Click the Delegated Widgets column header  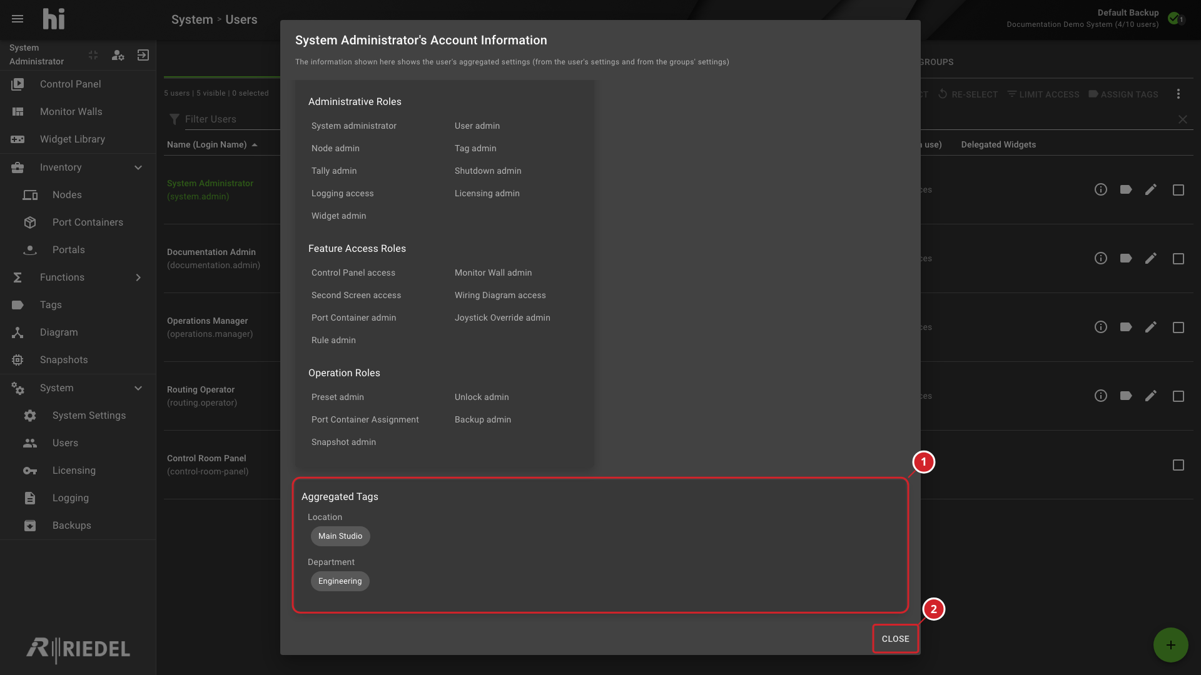click(x=998, y=145)
